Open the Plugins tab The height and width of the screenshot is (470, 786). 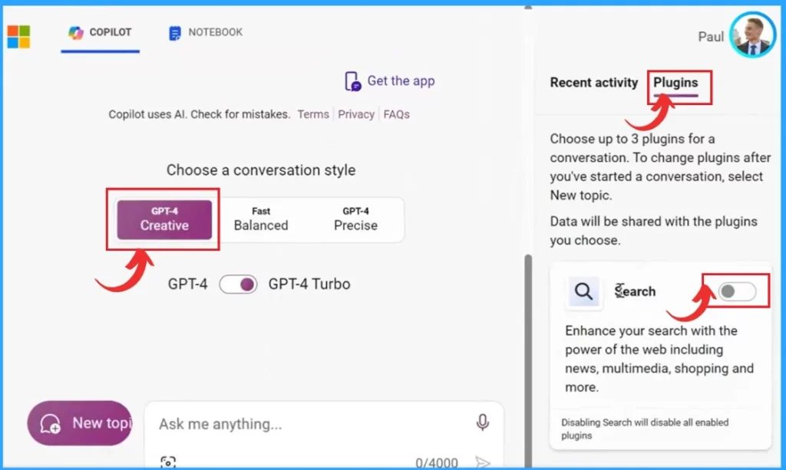pos(675,83)
